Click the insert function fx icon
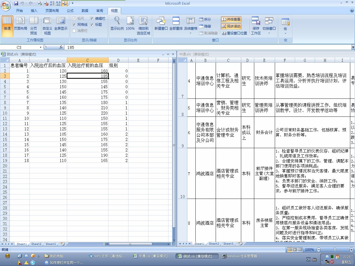Viewport: 355px width, 266px height. coord(61,47)
